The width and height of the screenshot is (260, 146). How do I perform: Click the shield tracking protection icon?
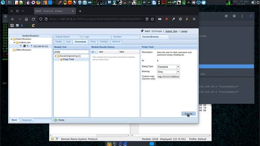point(41,19)
